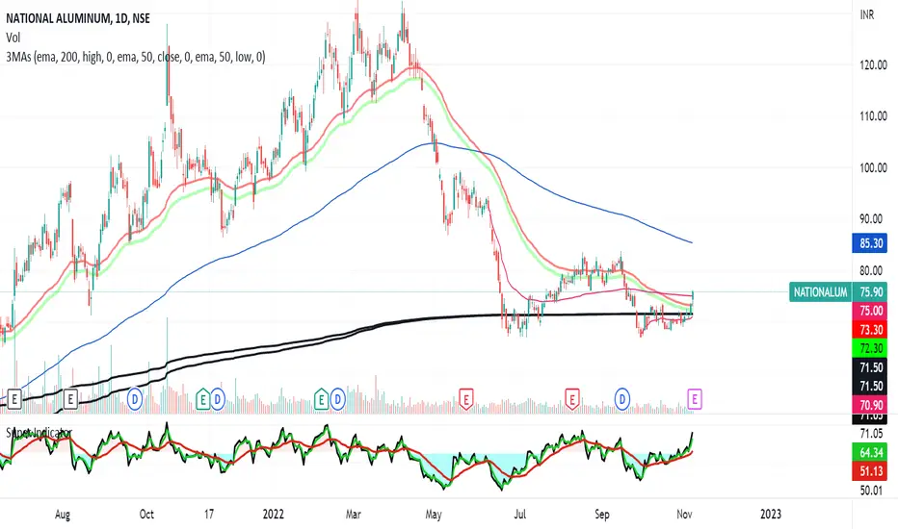898x529 pixels.
Task: Click the Aug label on time axis
Action: click(x=63, y=515)
